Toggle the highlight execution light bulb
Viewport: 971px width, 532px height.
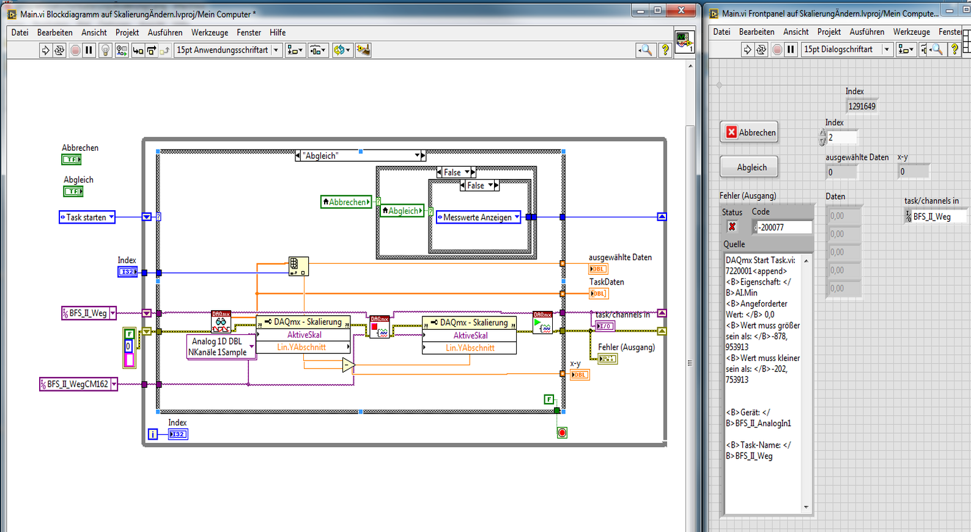click(x=105, y=50)
